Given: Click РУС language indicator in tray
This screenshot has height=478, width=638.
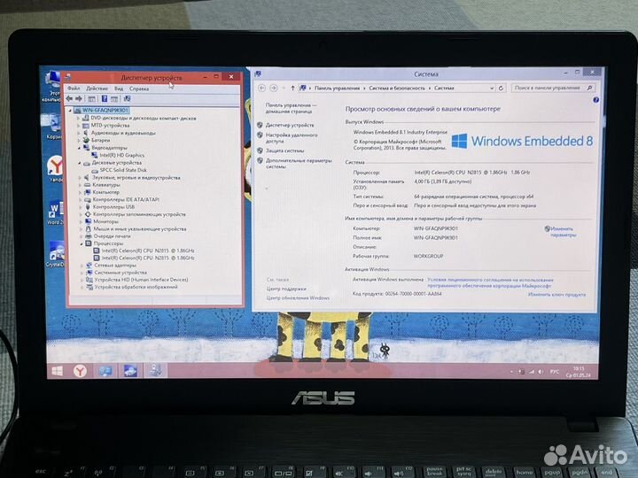Looking at the screenshot, I should tap(555, 372).
